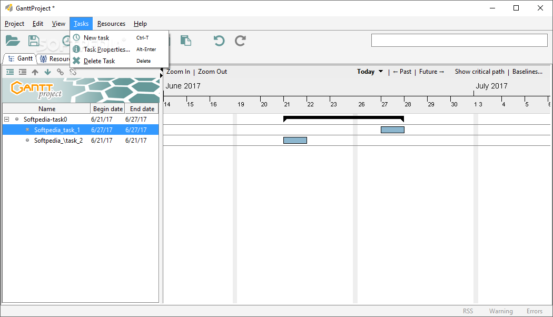
Task: Select the Softpedia_task_1 row
Action: [x=81, y=130]
